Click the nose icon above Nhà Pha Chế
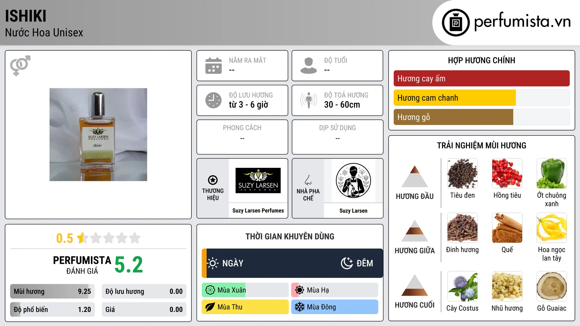This screenshot has width=580, height=326. tap(308, 180)
